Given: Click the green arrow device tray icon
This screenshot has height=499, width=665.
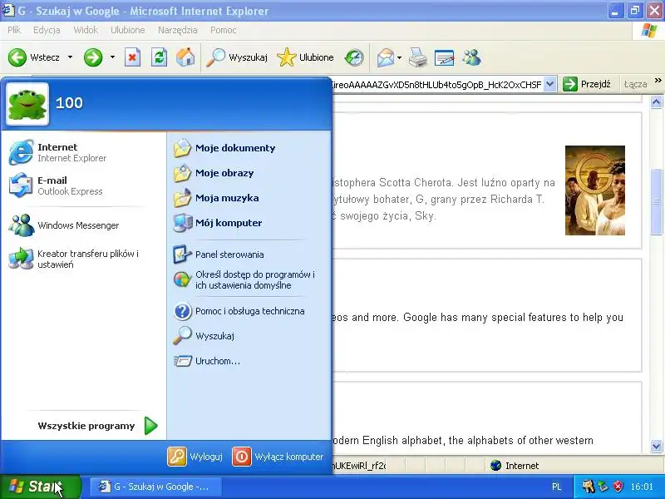Looking at the screenshot, I should 603,487.
